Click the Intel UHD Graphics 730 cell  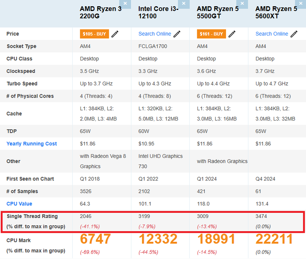pos(160,161)
